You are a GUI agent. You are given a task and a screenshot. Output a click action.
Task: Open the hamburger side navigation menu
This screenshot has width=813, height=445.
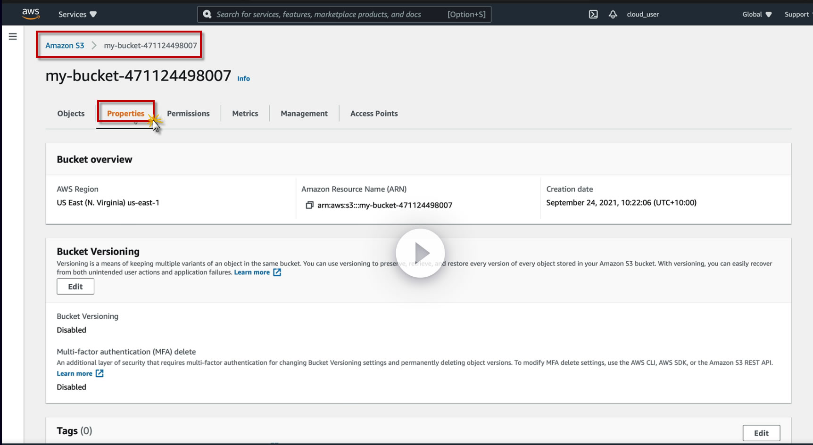point(13,36)
